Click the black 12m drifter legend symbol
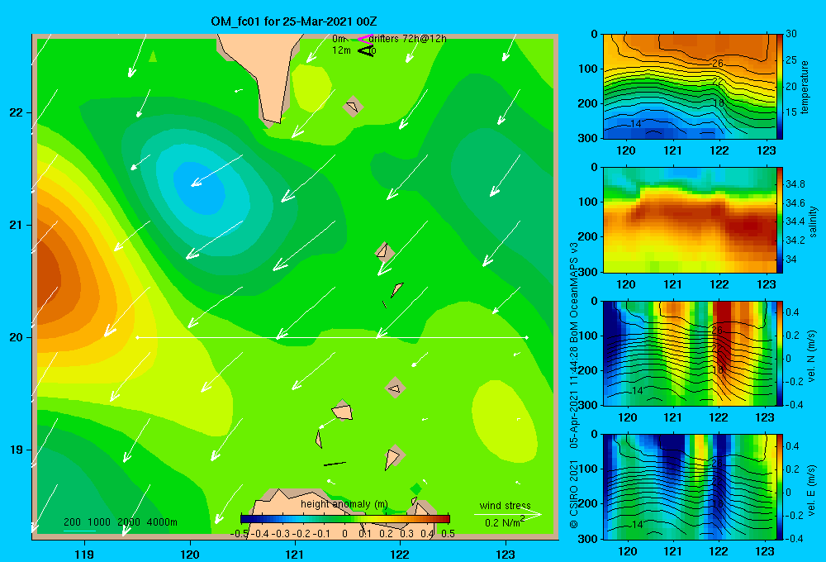This screenshot has width=826, height=562. pos(366,50)
